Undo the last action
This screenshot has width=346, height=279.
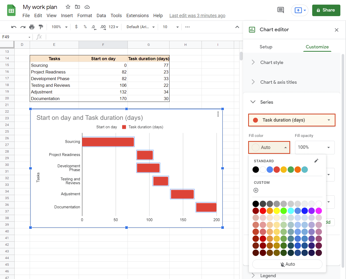(x=13, y=27)
